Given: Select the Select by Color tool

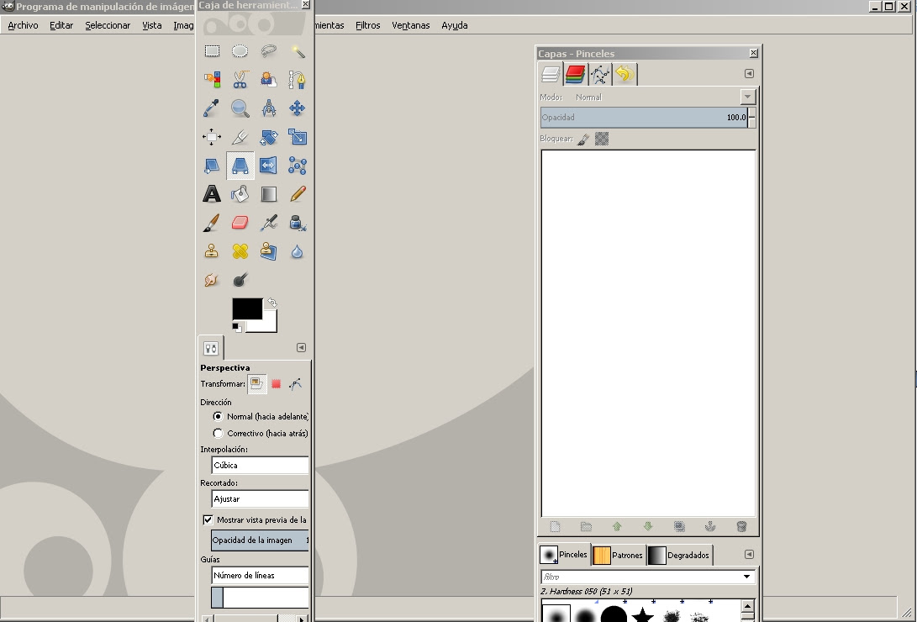Looking at the screenshot, I should pyautogui.click(x=212, y=80).
